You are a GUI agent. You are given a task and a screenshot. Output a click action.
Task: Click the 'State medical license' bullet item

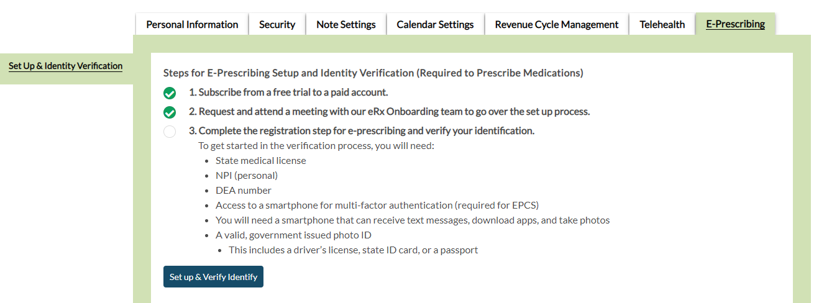pyautogui.click(x=261, y=161)
